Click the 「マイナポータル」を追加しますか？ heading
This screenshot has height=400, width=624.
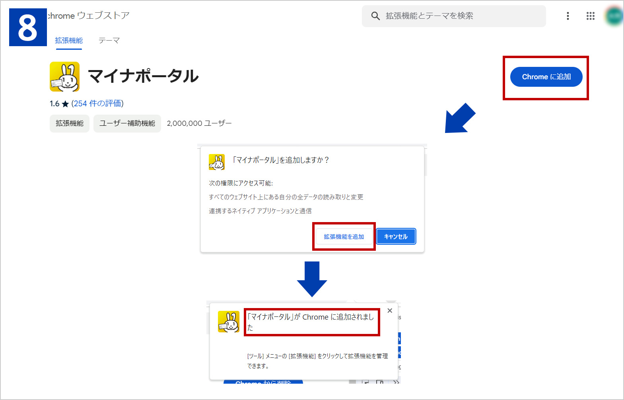click(281, 160)
